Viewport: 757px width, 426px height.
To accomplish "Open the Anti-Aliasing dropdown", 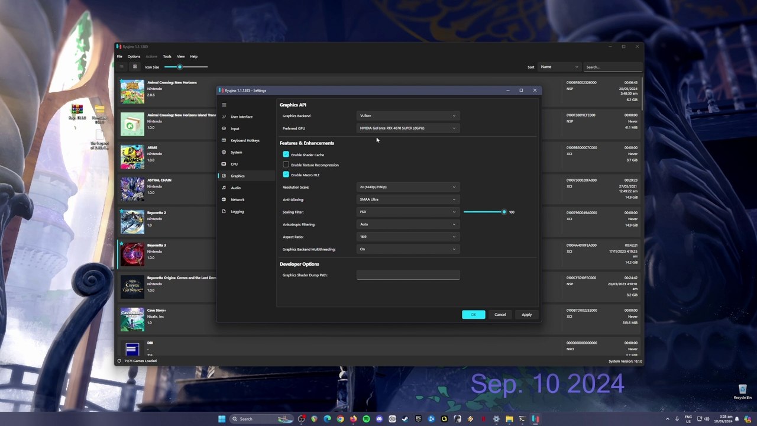I will pos(408,199).
